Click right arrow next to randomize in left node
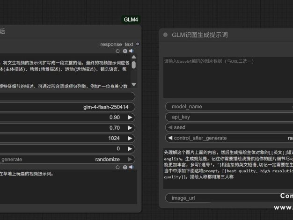The height and width of the screenshot is (220, 293). tap(130, 159)
